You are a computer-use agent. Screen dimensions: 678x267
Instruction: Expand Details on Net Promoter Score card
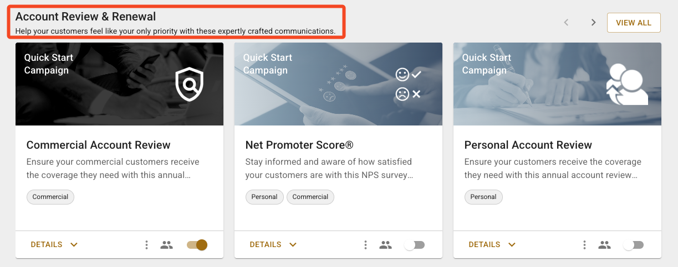click(x=273, y=245)
